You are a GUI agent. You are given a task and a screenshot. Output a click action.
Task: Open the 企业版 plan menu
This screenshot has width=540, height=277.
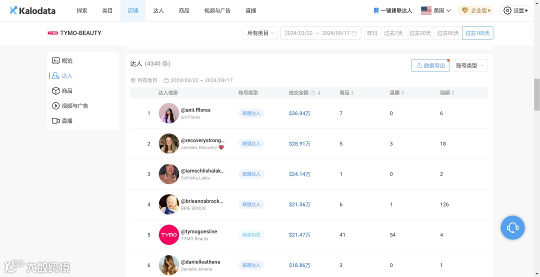tap(475, 10)
